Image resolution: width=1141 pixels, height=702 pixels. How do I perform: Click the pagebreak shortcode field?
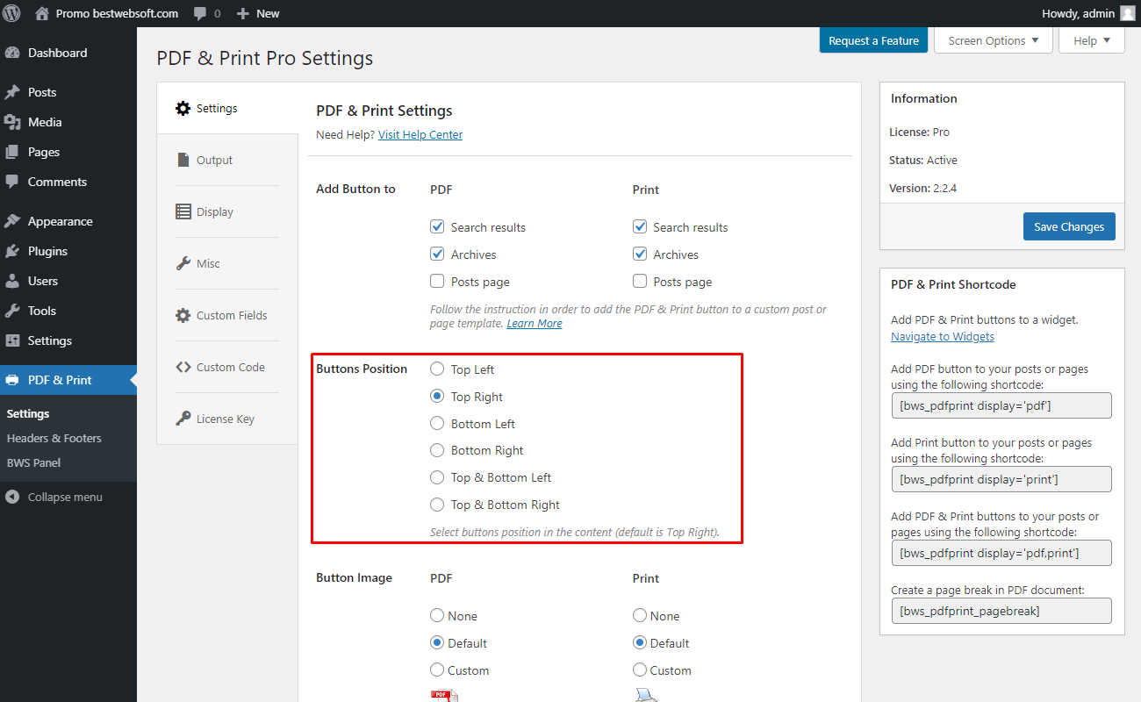point(1001,611)
